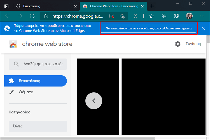Go forward to next page
Image resolution: width=210 pixels, height=140 pixels.
(x=20, y=16)
